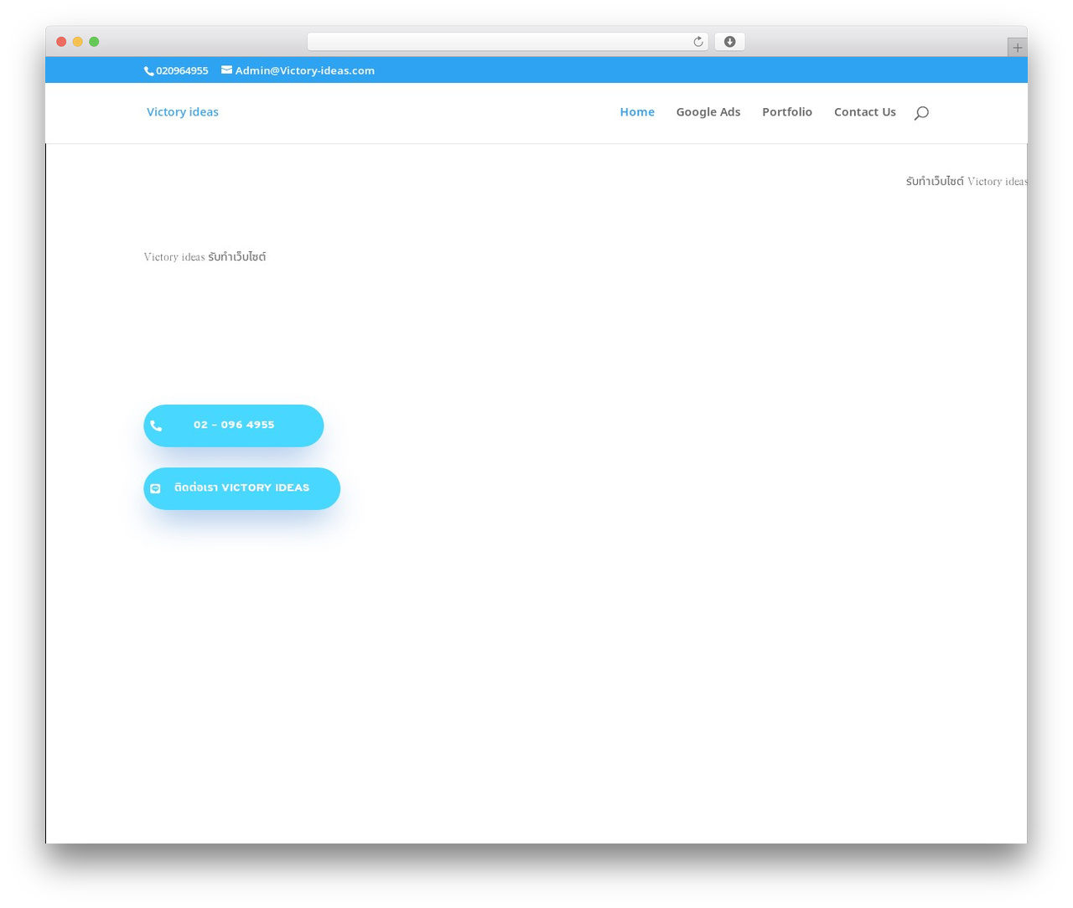
Task: Click phone icon on 02 - 096 4955 button
Action: [156, 426]
